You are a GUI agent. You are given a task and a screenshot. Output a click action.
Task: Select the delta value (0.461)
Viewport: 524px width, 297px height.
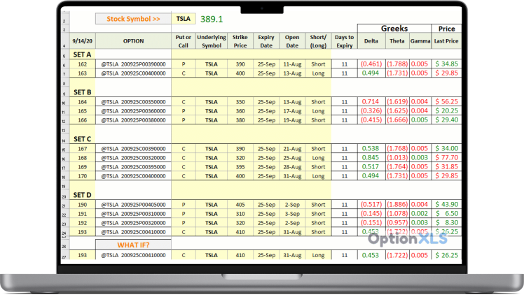click(371, 64)
